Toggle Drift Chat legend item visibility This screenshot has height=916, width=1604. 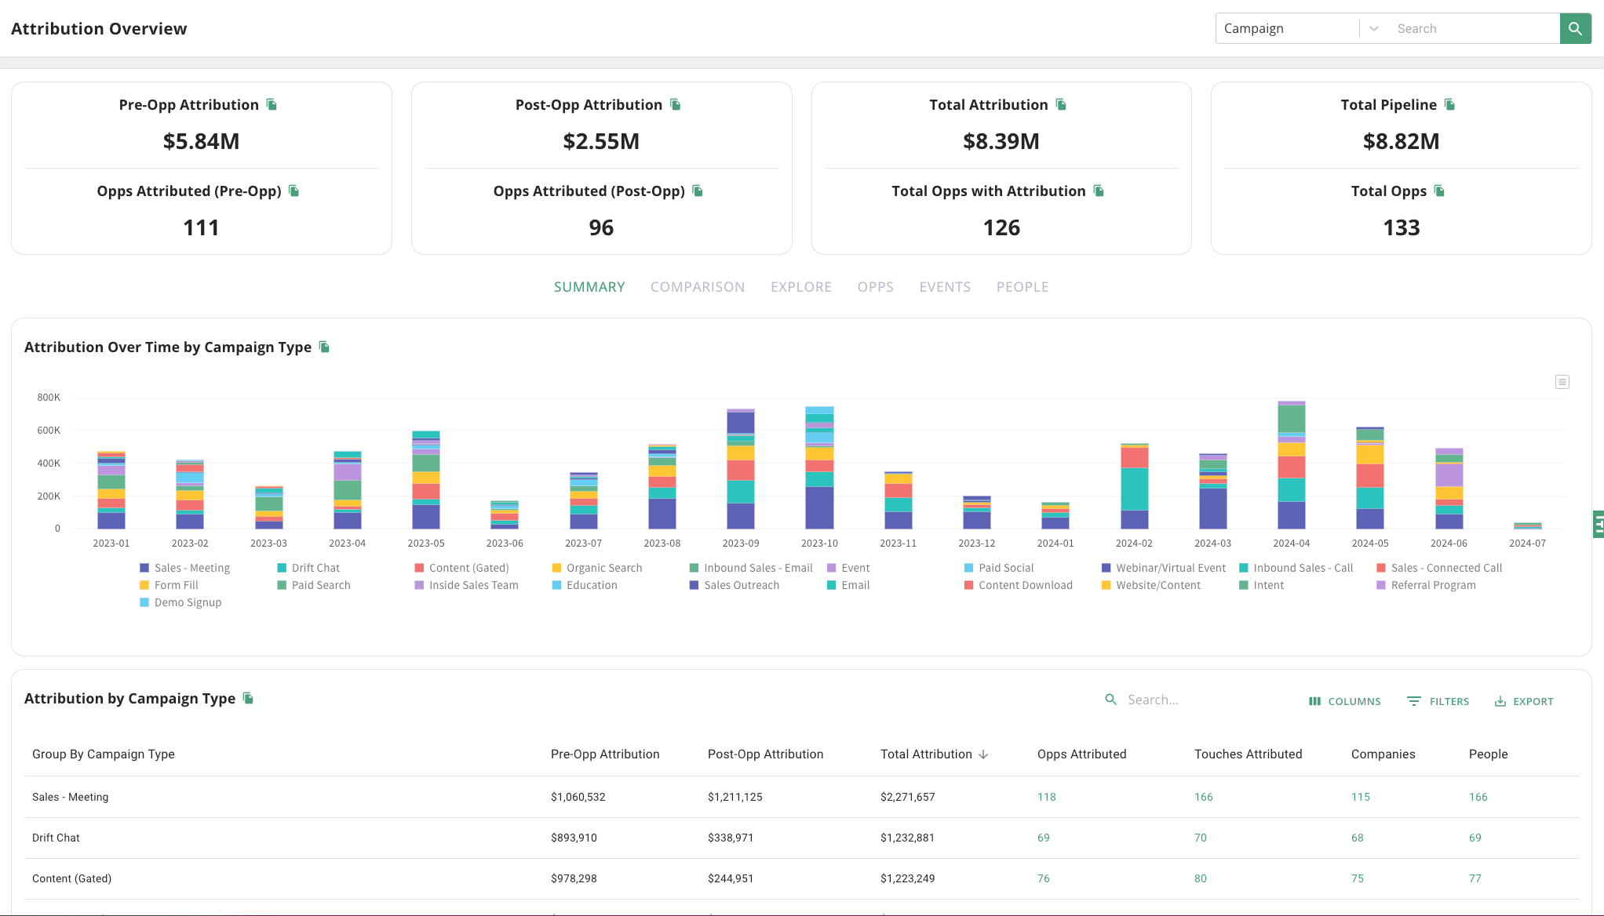(x=315, y=568)
